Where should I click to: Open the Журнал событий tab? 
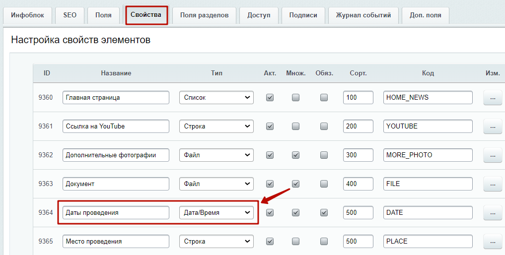pyautogui.click(x=362, y=15)
